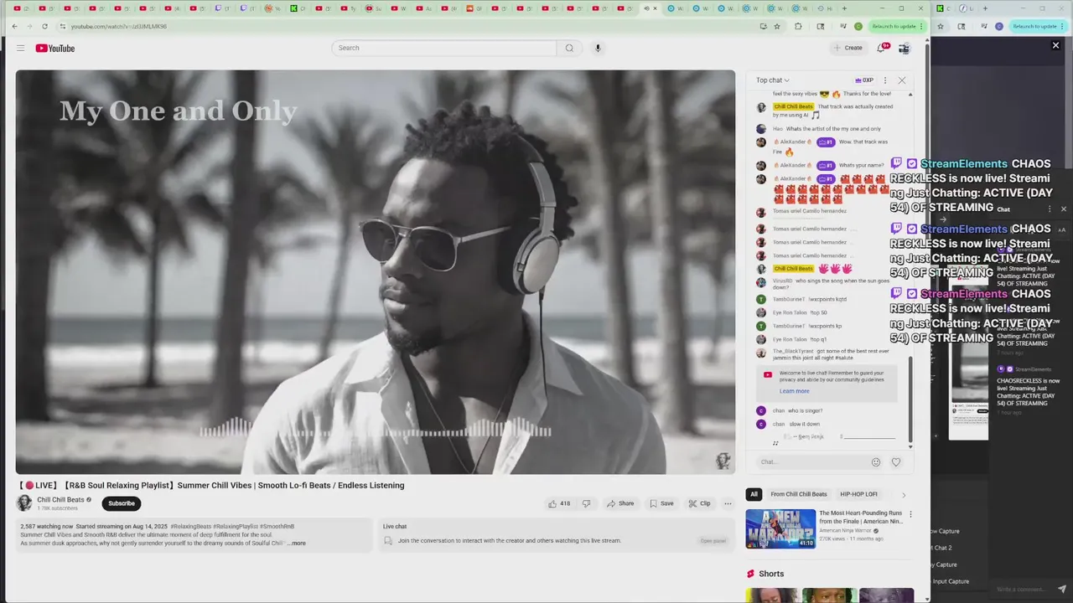Click the YouTube search input field

click(443, 48)
